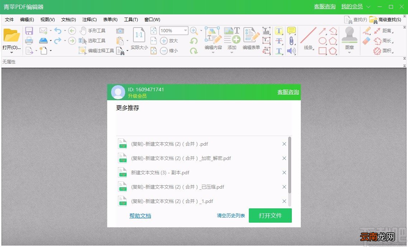Open the 帮助文档 link
Image resolution: width=408 pixels, height=247 pixels.
140,216
